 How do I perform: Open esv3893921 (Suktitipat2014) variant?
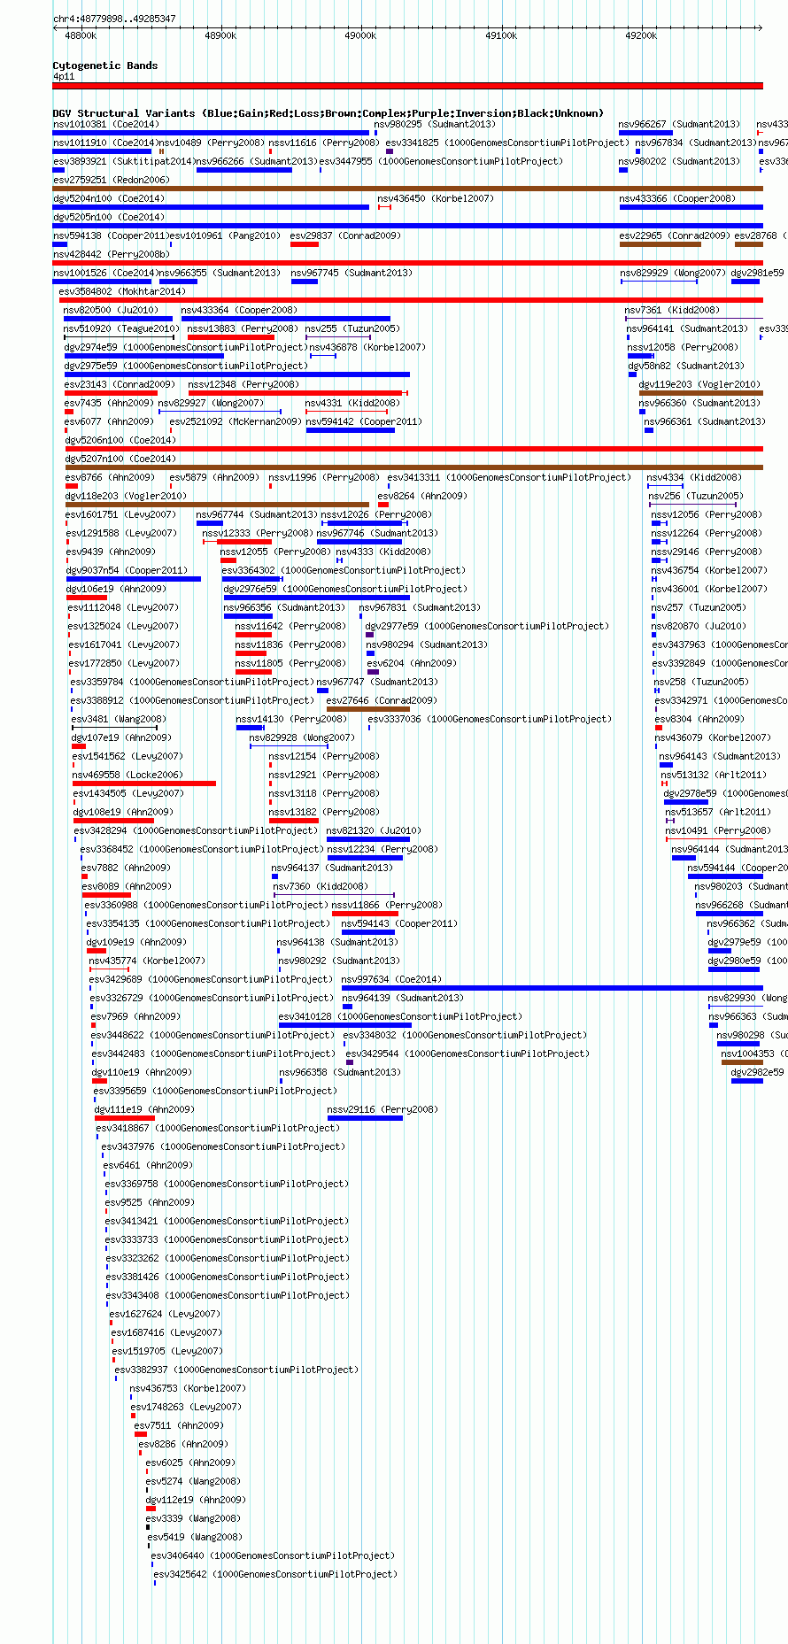[x=123, y=161]
